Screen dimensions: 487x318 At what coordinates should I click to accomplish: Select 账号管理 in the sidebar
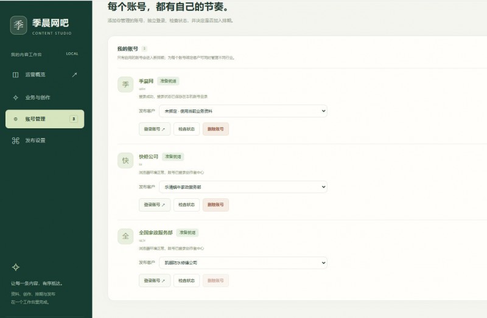(44, 119)
